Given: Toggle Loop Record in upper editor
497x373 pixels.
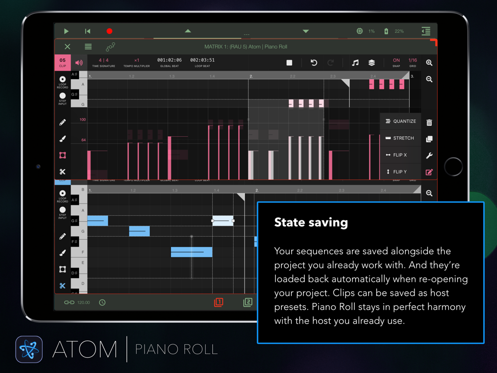Looking at the screenshot, I should tap(63, 82).
